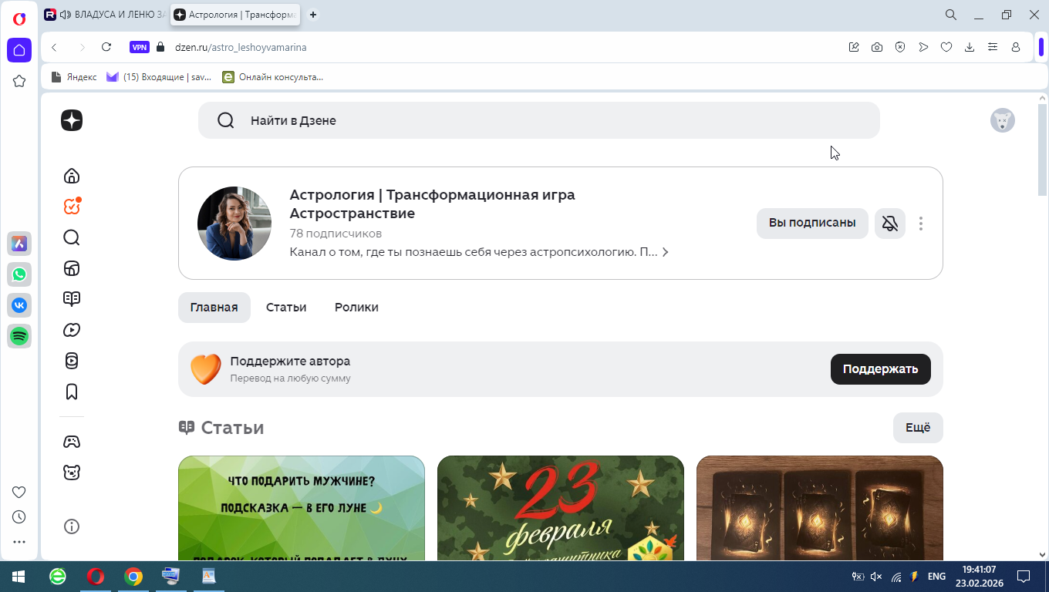Open subscriptions icon with orange dot
The image size is (1049, 592).
(x=72, y=207)
